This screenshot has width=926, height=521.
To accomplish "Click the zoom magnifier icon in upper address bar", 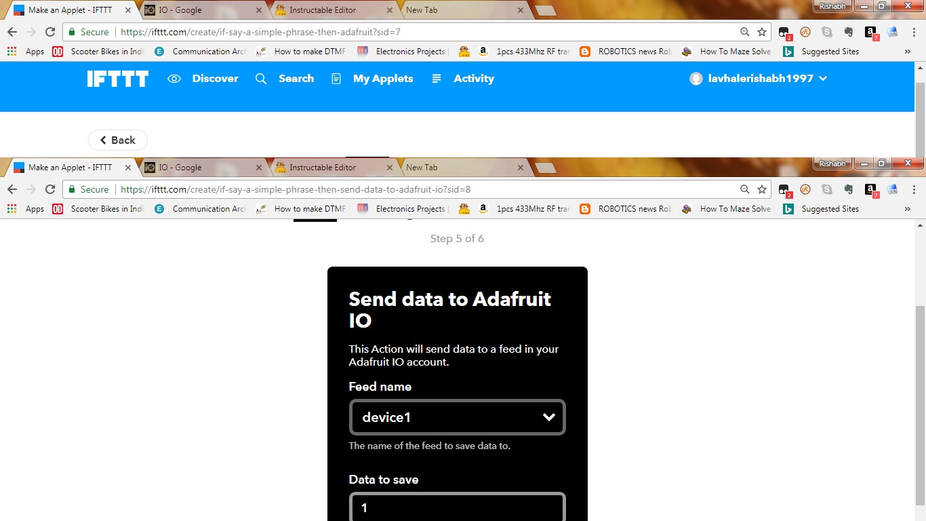I will click(x=745, y=32).
